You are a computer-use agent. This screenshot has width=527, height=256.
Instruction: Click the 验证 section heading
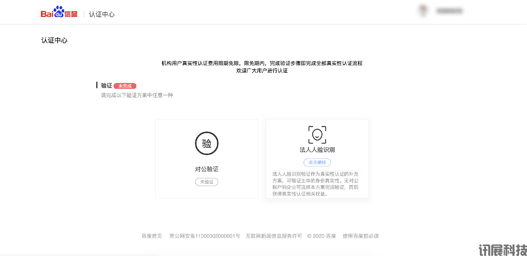[106, 86]
